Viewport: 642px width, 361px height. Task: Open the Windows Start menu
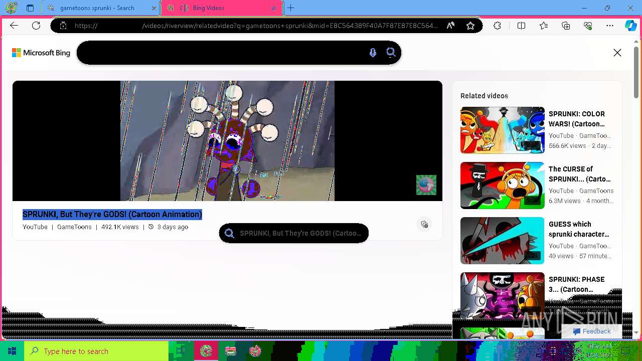click(12, 351)
